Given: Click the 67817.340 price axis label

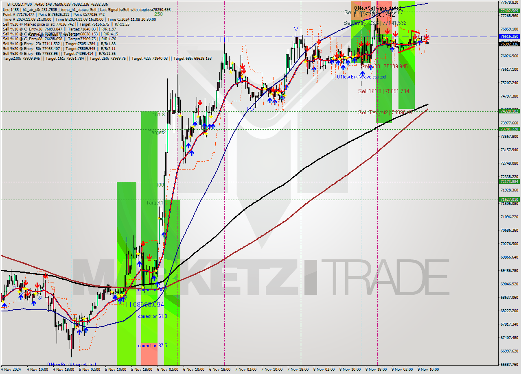Looking at the screenshot, I should coord(510,324).
